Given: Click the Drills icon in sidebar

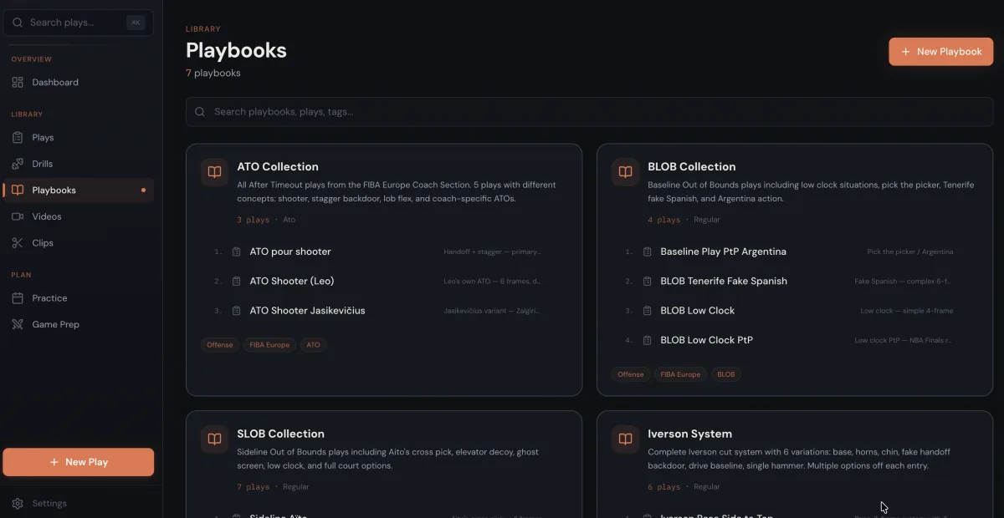Looking at the screenshot, I should [x=18, y=164].
